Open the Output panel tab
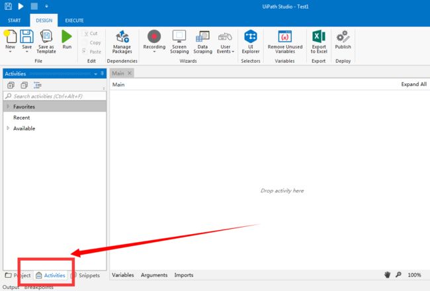The image size is (430, 291). pos(11,287)
